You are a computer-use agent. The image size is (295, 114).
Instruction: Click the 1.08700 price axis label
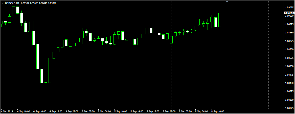289,49
